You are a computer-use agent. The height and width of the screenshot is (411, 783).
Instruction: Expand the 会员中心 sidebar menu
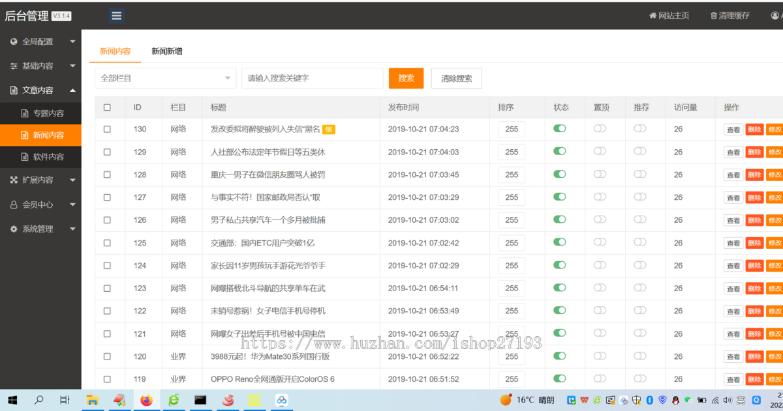tap(40, 205)
